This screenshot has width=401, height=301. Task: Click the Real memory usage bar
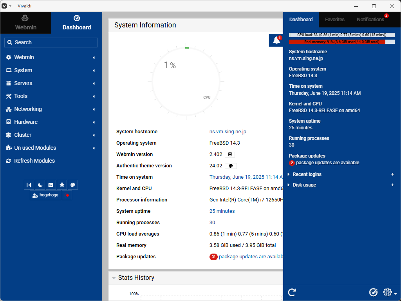click(x=341, y=42)
